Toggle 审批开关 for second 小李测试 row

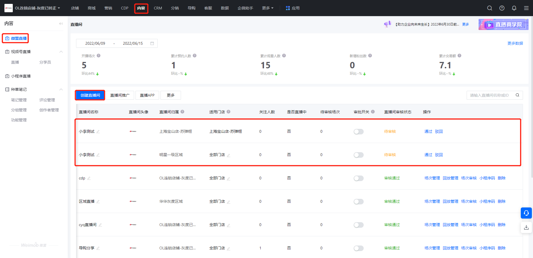pos(358,155)
